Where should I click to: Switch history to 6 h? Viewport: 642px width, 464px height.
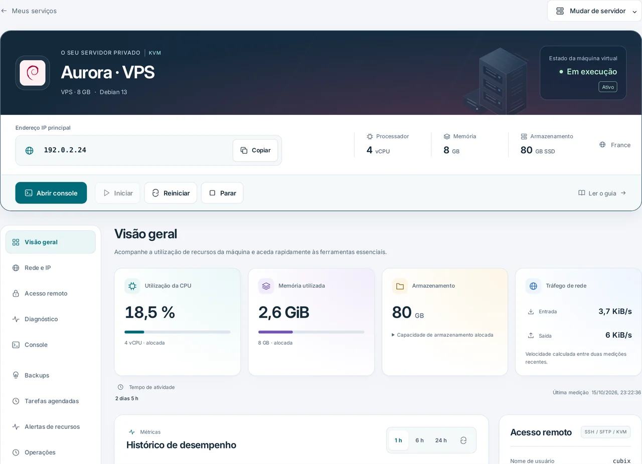click(419, 440)
